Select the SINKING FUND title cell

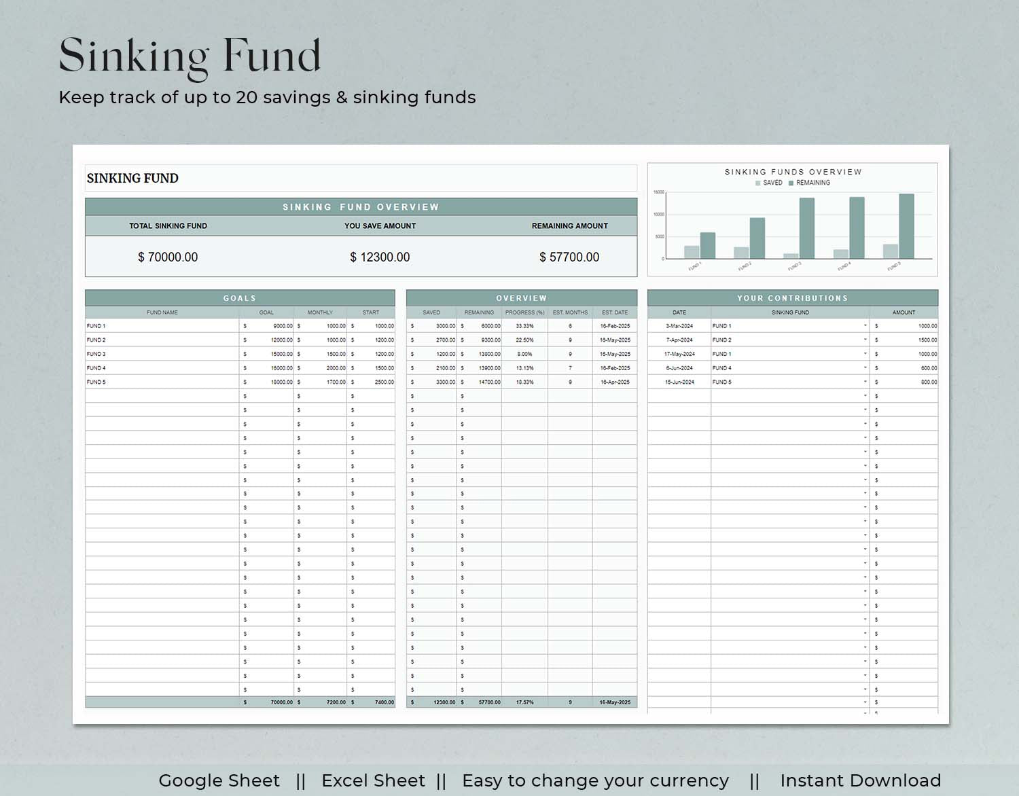click(x=361, y=178)
